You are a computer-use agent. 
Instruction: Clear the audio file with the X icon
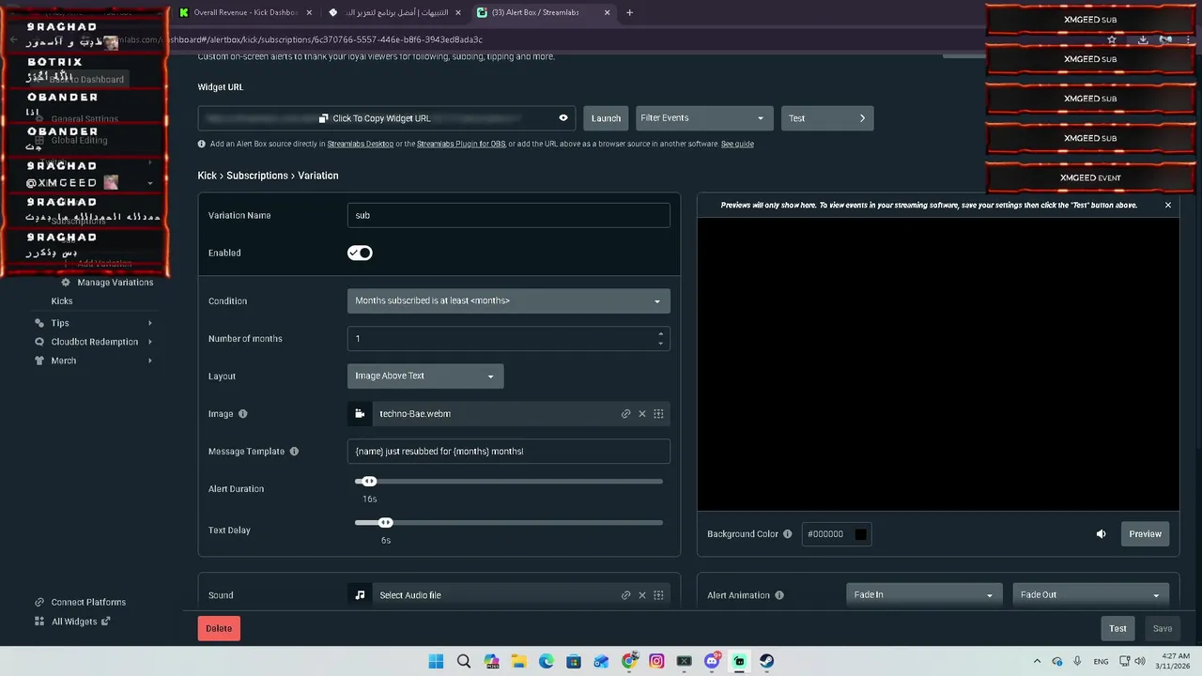[642, 595]
